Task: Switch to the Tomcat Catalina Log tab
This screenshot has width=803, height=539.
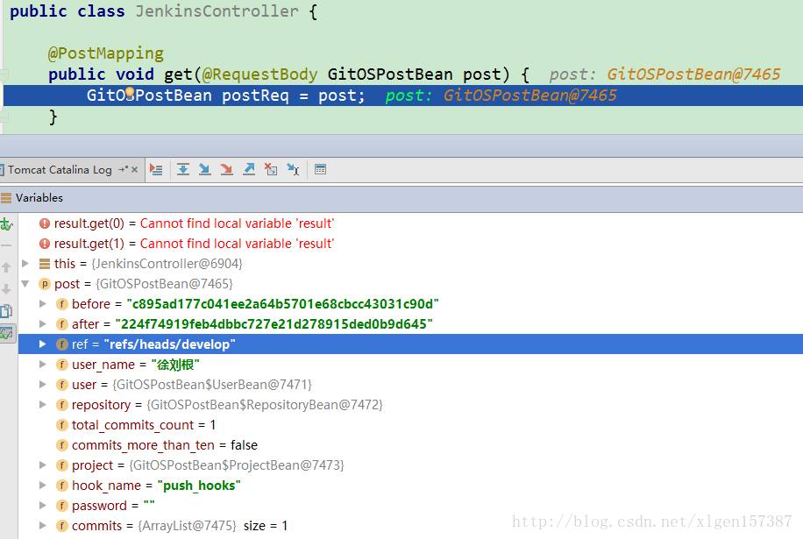Action: point(60,169)
